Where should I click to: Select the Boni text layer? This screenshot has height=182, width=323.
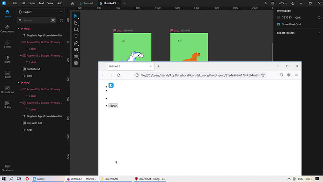pos(29,76)
